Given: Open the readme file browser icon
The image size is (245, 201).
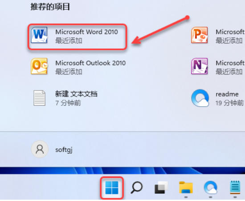Looking at the screenshot, I should (x=200, y=98).
